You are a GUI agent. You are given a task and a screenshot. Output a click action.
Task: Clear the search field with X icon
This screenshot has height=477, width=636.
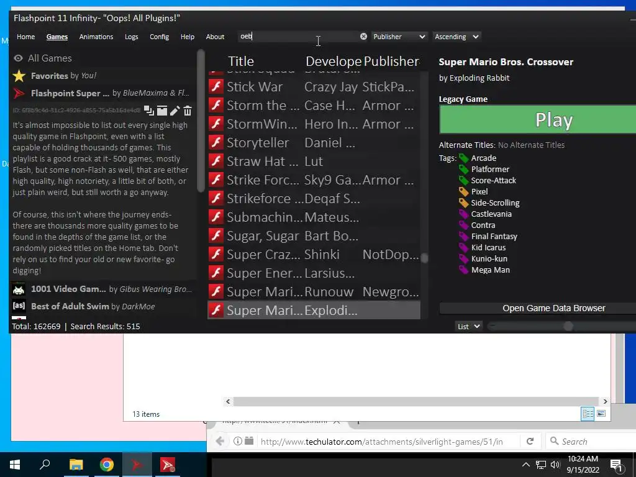(363, 37)
